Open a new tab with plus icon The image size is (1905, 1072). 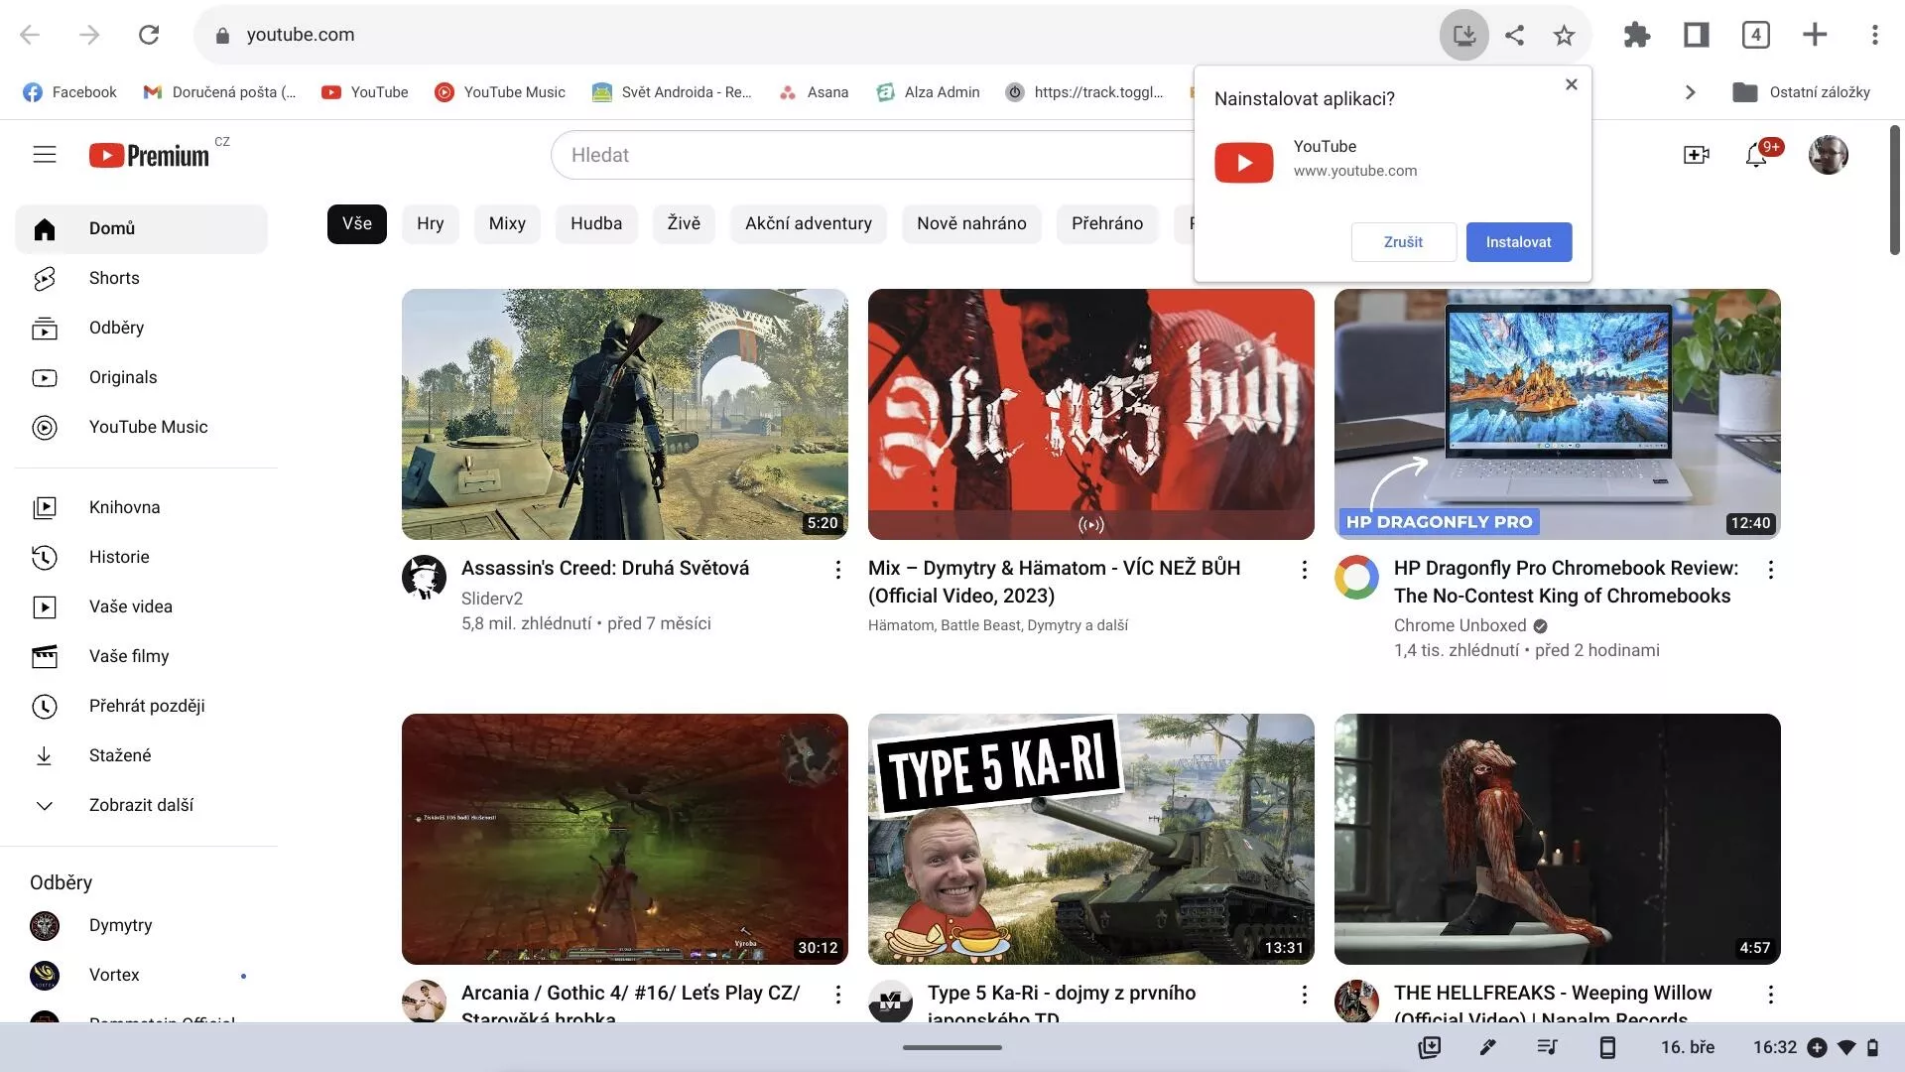(x=1815, y=35)
